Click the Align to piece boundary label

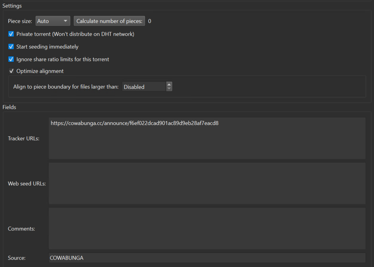(66, 87)
